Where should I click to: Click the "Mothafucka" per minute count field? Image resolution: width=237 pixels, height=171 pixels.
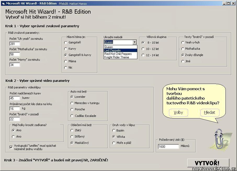(x=15, y=54)
